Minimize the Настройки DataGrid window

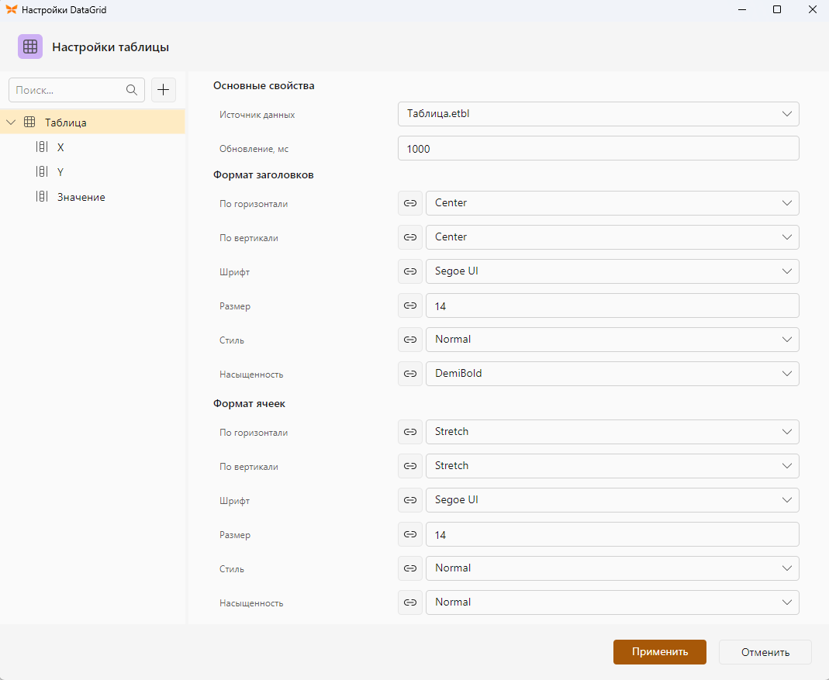click(x=742, y=9)
